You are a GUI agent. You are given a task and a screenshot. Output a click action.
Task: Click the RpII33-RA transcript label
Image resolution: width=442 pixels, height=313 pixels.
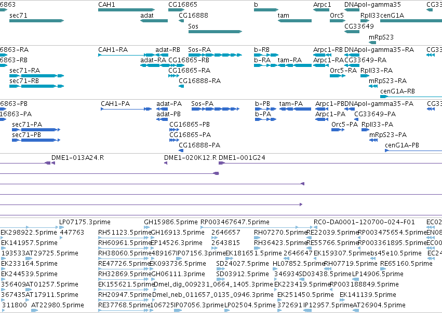point(377,71)
